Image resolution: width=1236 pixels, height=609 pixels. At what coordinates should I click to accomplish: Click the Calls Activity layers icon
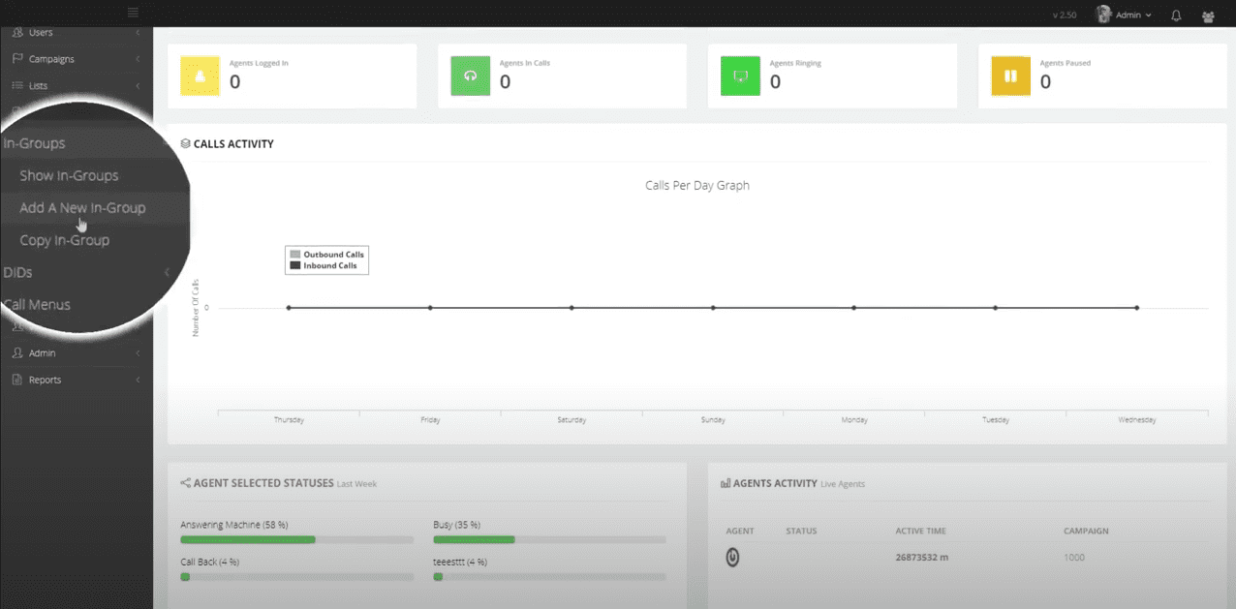[185, 144]
